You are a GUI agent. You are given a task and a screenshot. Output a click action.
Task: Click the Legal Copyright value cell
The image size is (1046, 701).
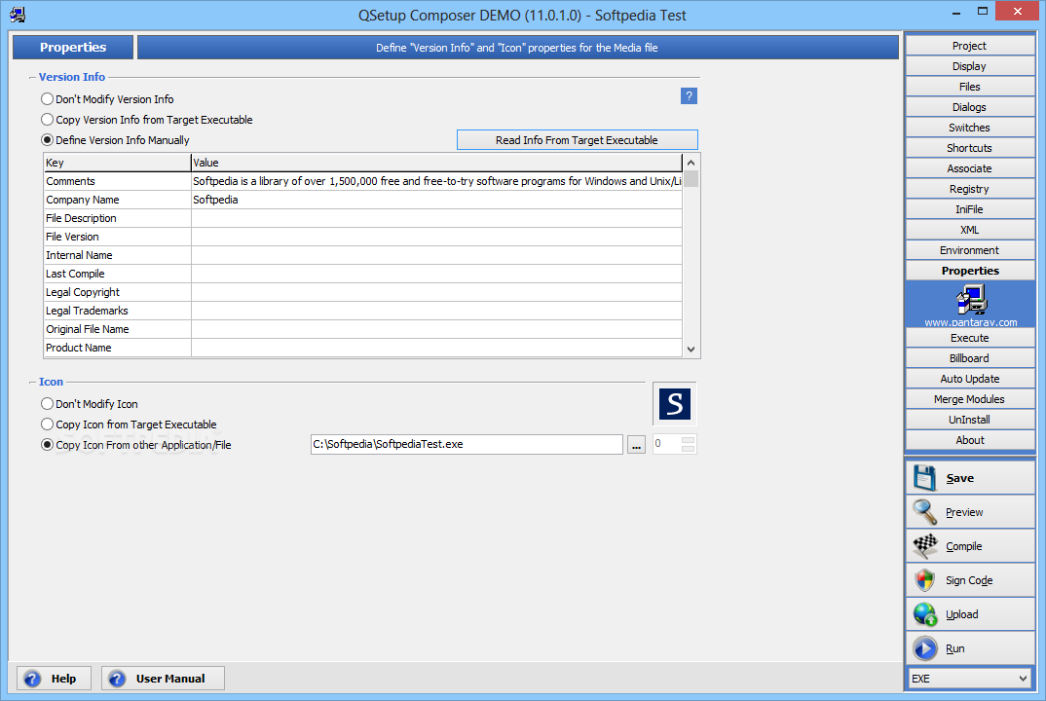coord(436,292)
